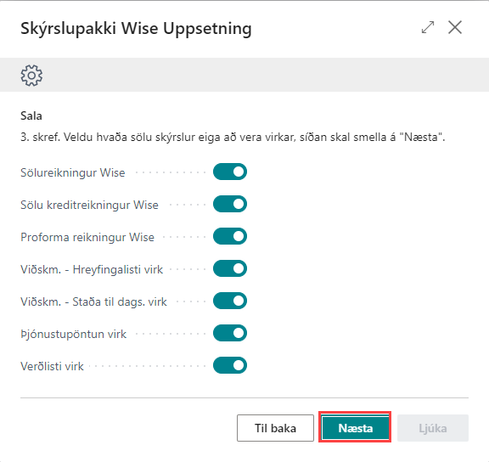Continue by clicking the Næsta button
Image resolution: width=489 pixels, height=462 pixels.
(x=355, y=428)
